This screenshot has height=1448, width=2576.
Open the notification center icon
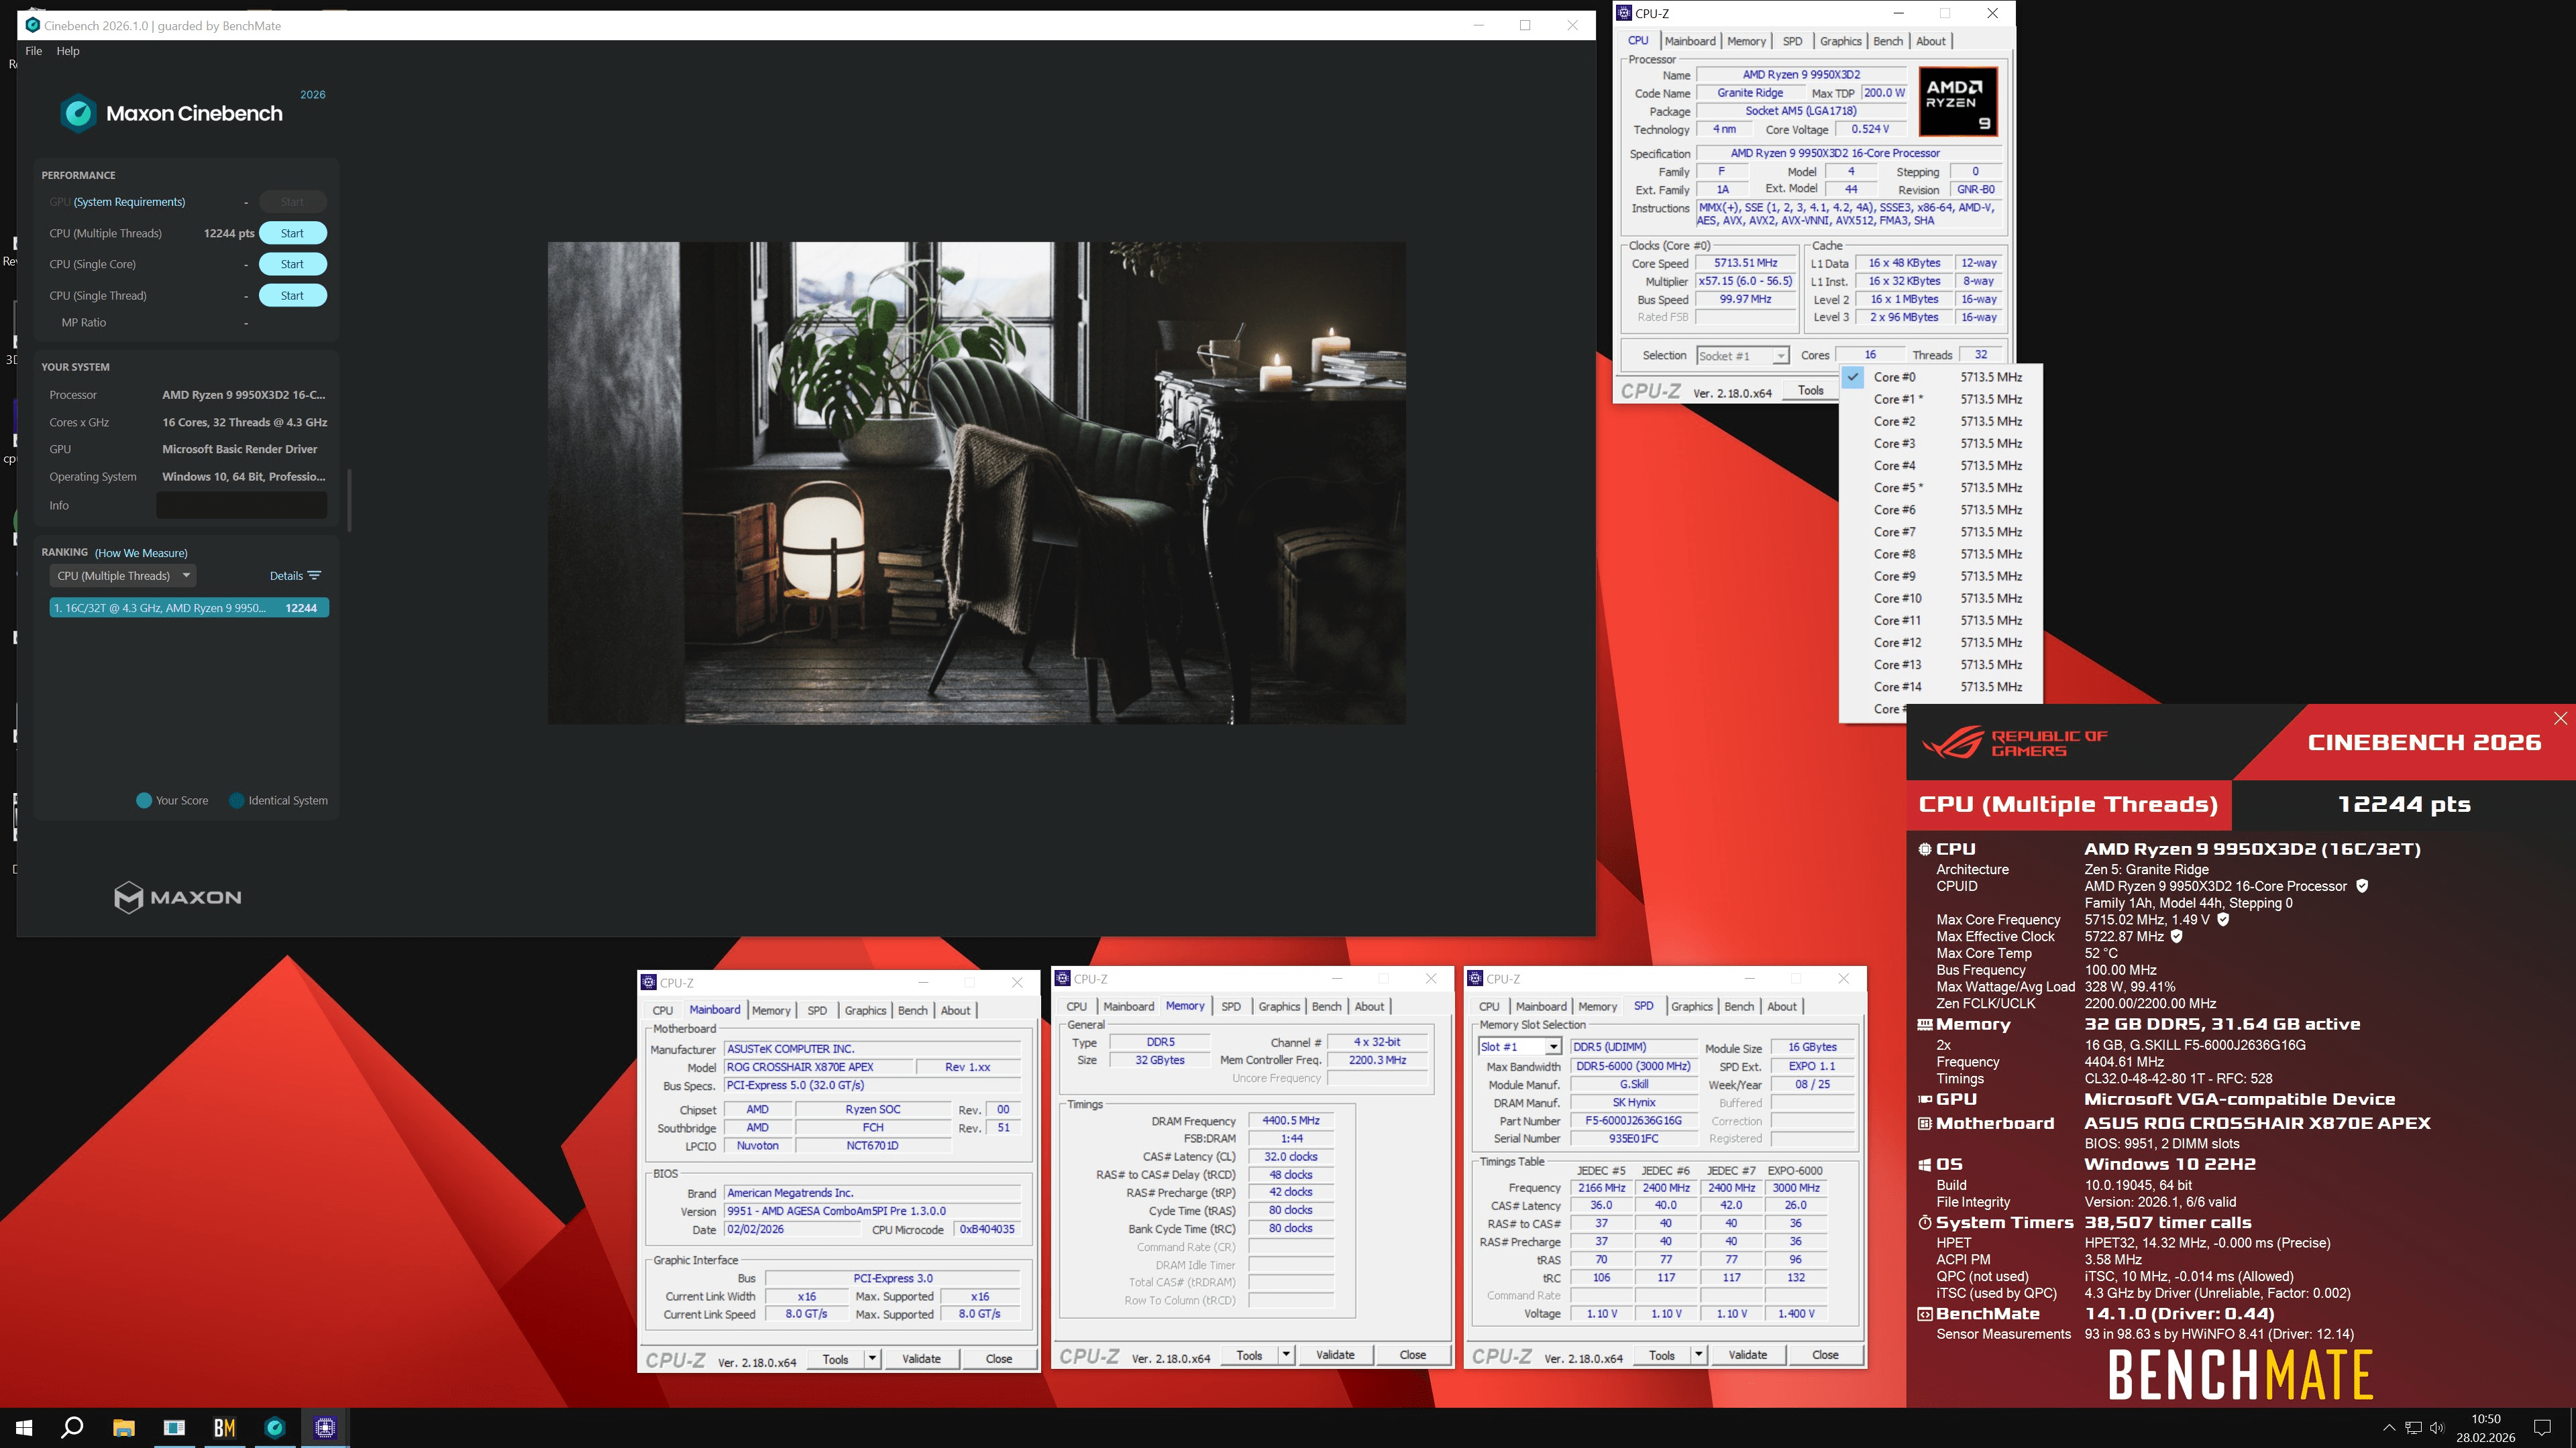click(x=2542, y=1428)
